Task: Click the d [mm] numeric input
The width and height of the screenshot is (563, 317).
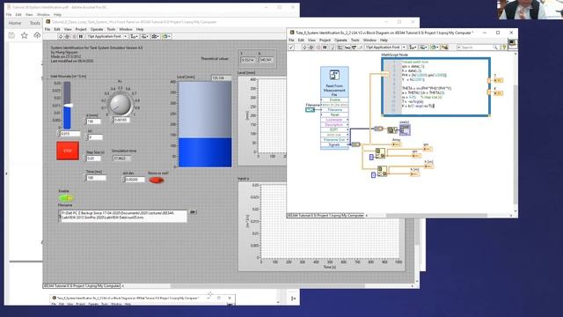Action: (94, 122)
